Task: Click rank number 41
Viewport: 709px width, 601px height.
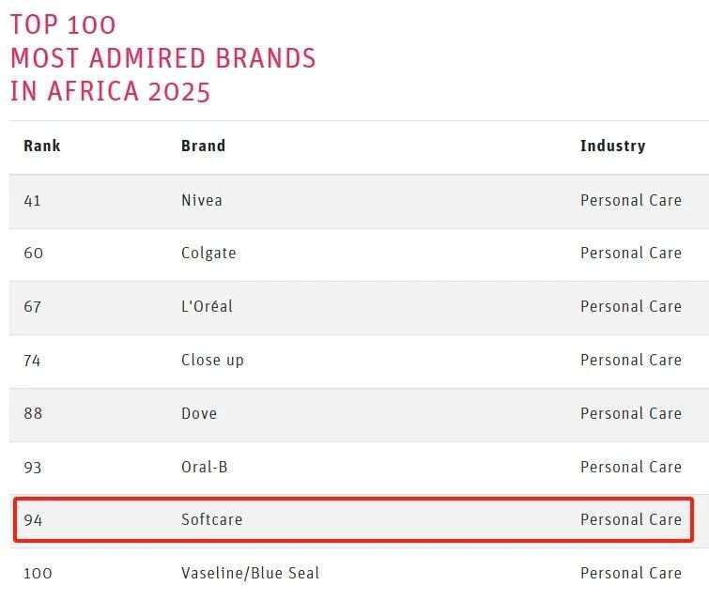Action: pyautogui.click(x=33, y=200)
